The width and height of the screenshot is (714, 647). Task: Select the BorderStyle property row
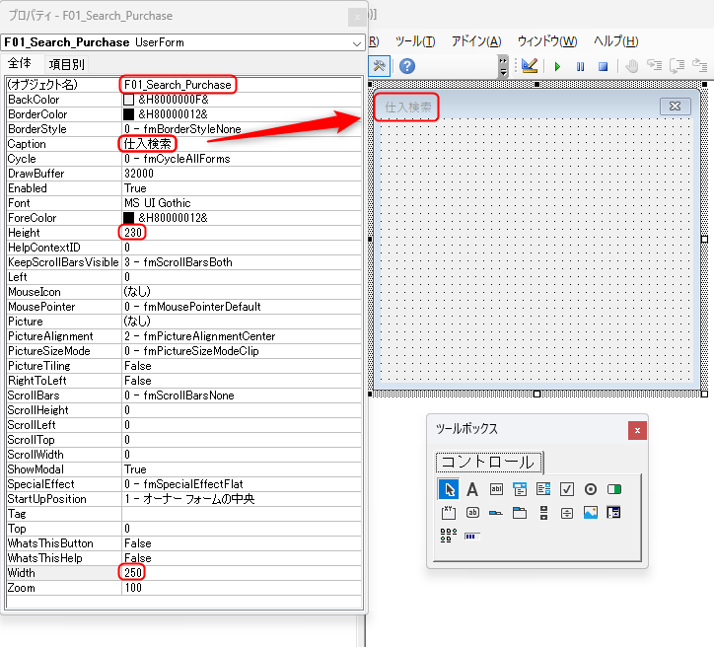tap(183, 129)
